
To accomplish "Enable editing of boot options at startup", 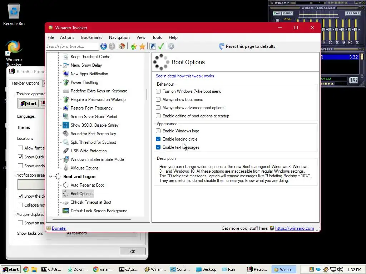I will [x=158, y=116].
